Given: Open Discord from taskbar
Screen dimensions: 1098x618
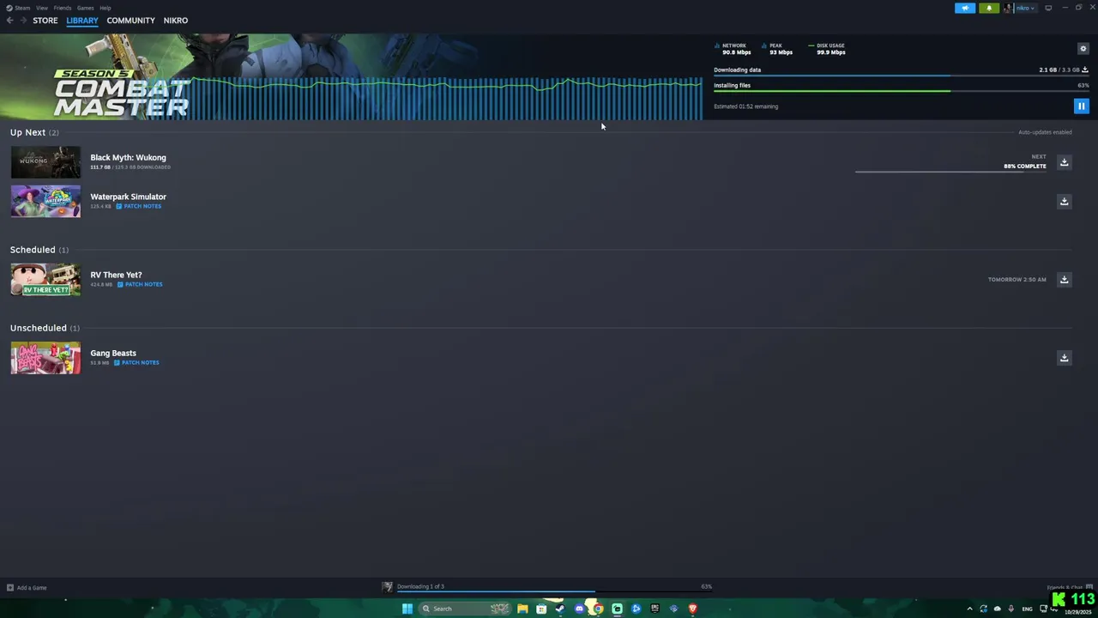Looking at the screenshot, I should (x=579, y=609).
